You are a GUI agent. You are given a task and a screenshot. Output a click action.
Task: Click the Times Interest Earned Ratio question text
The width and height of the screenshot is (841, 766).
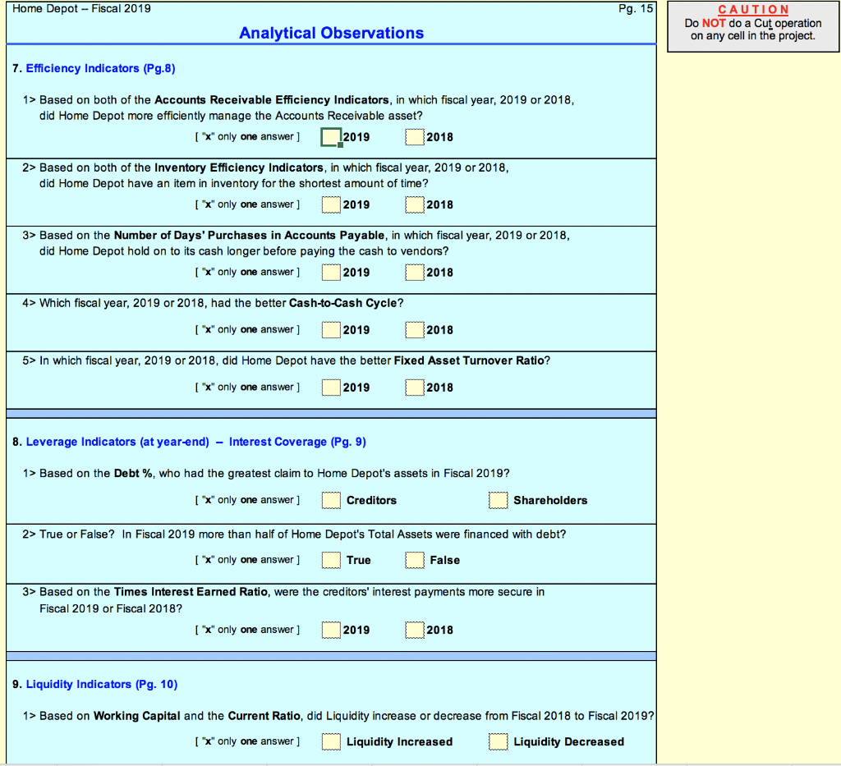(x=283, y=600)
